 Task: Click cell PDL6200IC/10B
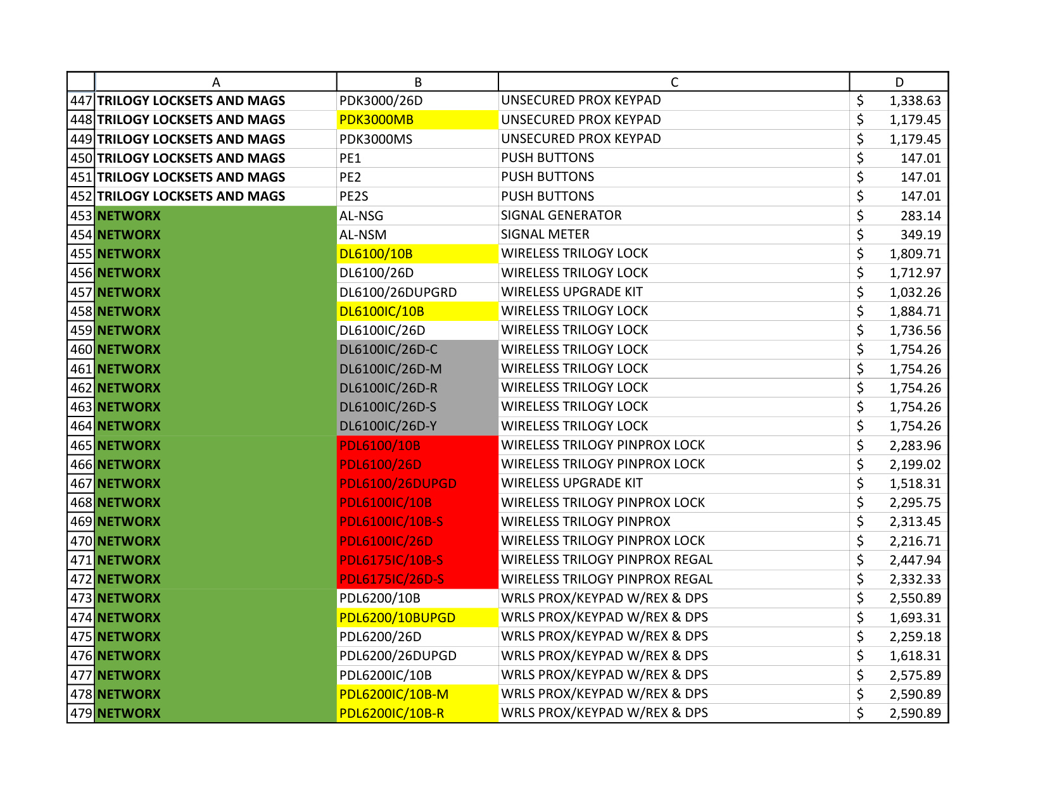click(x=418, y=675)
